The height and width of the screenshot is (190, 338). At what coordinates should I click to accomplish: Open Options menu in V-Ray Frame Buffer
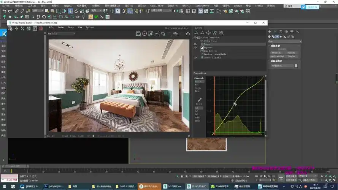click(x=90, y=27)
